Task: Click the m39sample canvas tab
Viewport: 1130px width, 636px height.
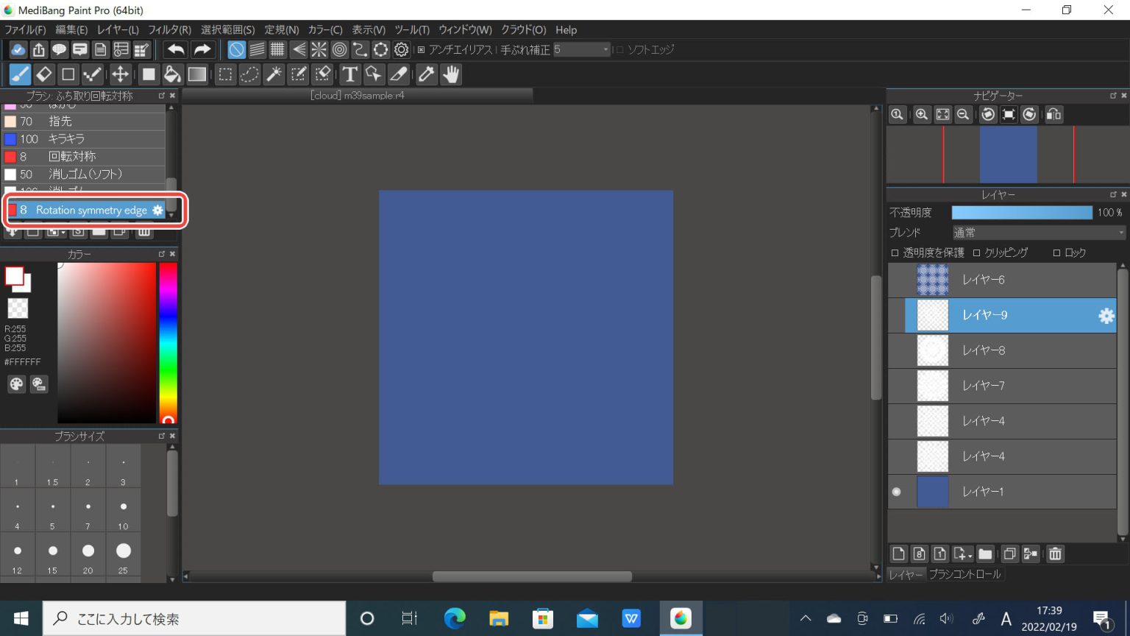Action: pos(358,96)
